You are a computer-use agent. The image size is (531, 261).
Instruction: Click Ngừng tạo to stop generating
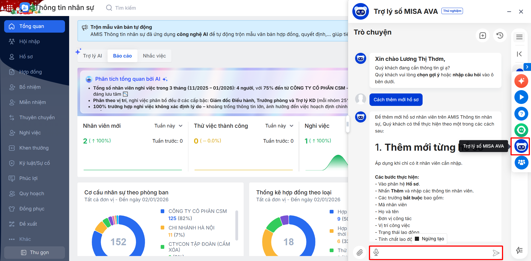coord(430,239)
